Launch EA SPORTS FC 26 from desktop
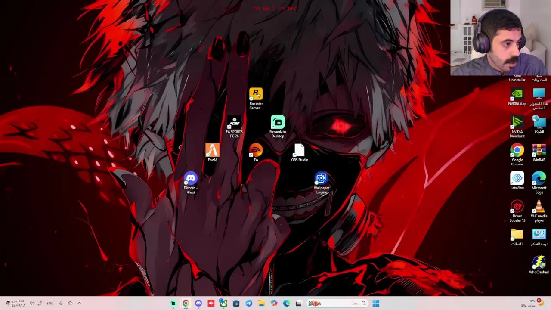Screen dimensions: 551x310 pos(234,127)
